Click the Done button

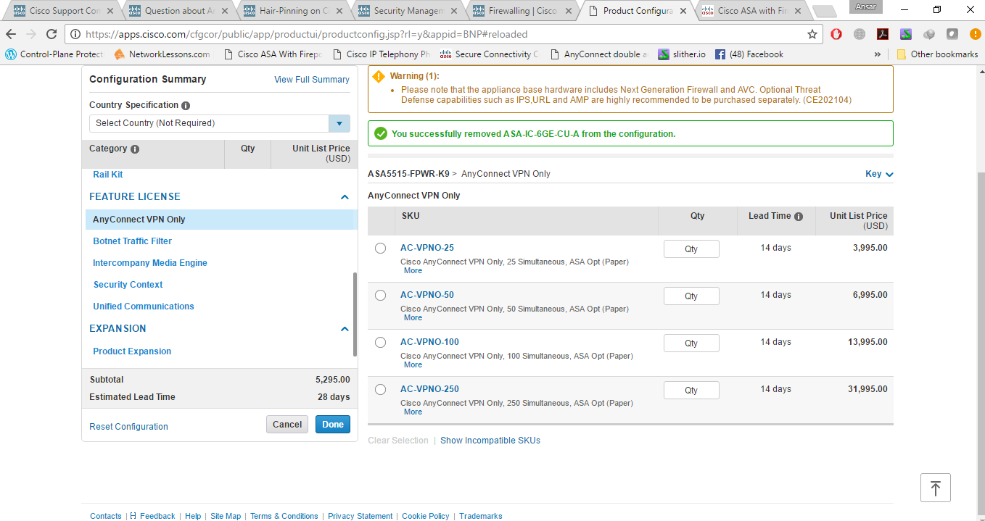(333, 425)
